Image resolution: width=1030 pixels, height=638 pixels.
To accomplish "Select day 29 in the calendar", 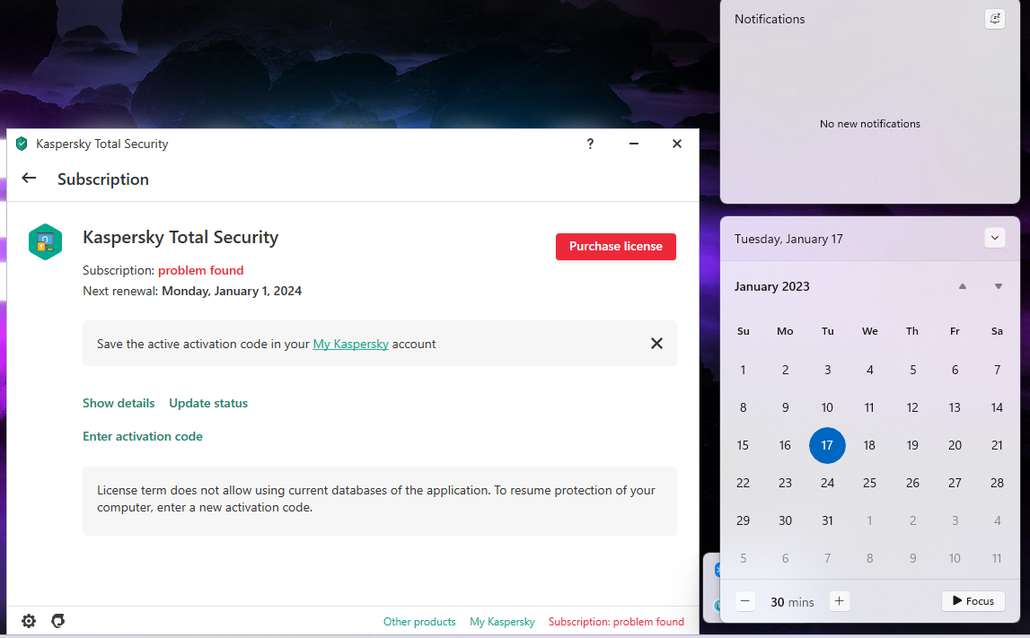I will click(743, 520).
